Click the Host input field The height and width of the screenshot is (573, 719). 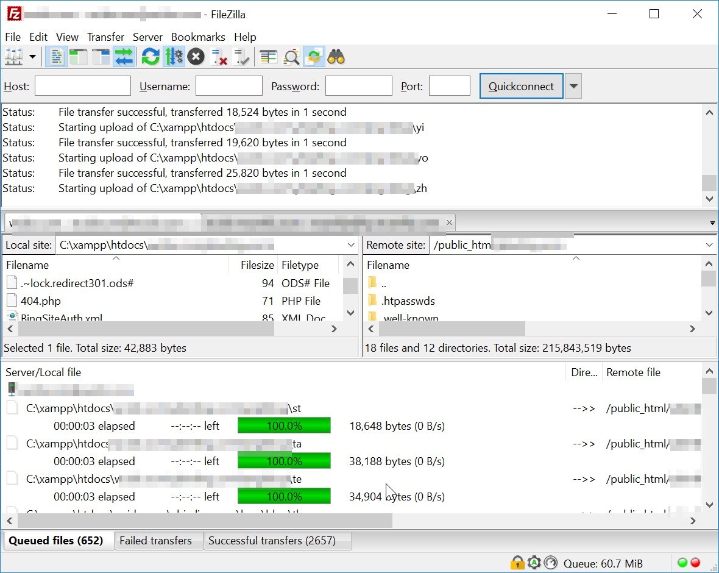83,86
